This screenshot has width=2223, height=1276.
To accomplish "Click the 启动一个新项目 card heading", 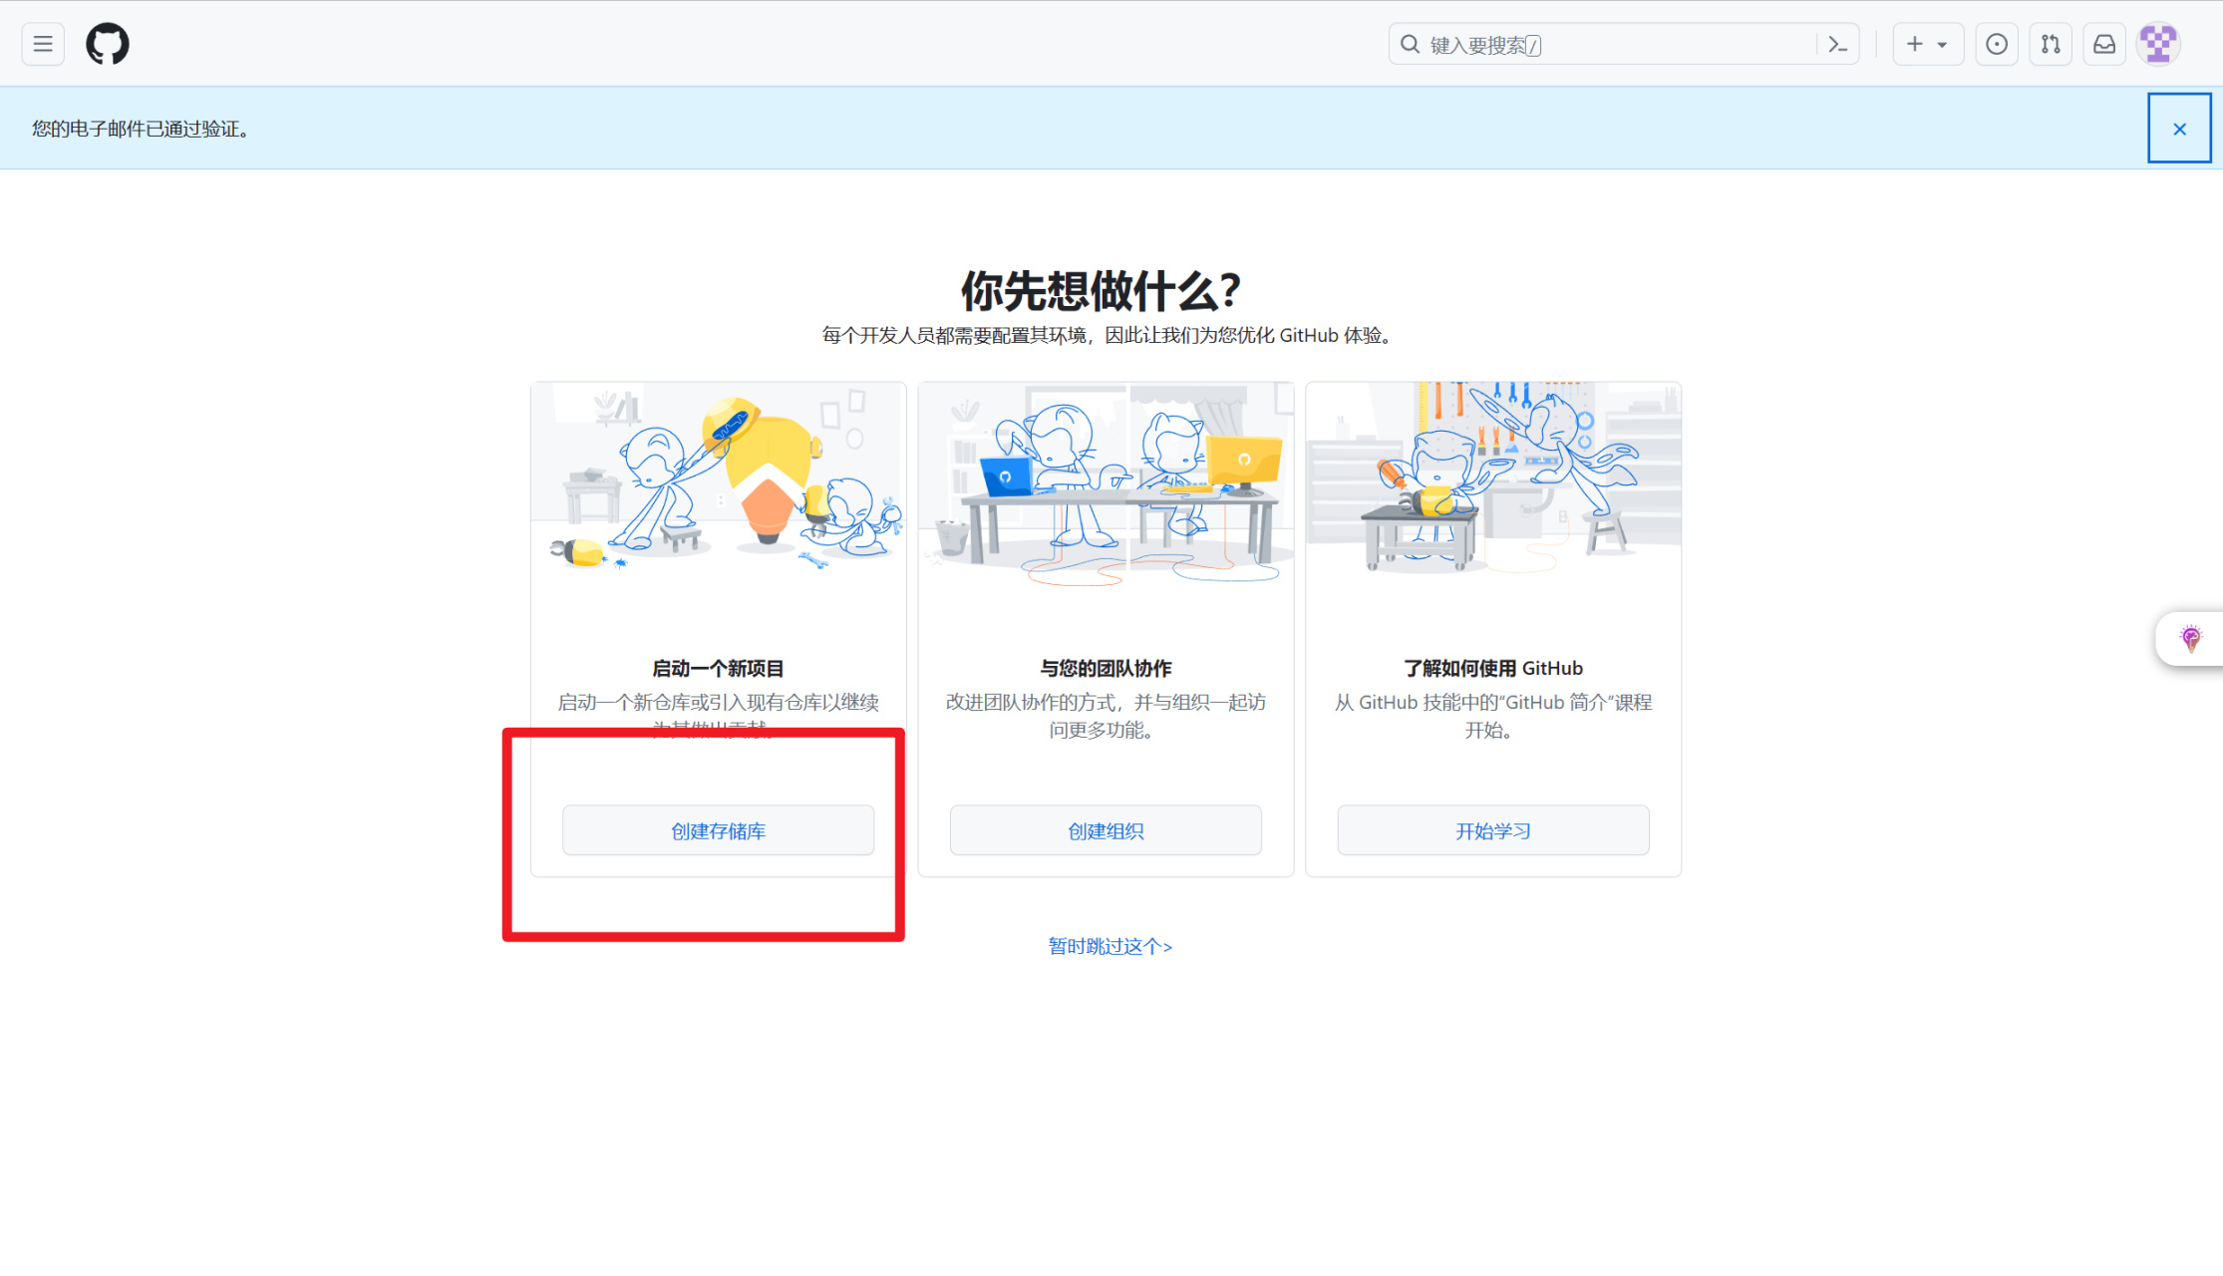I will [x=718, y=668].
